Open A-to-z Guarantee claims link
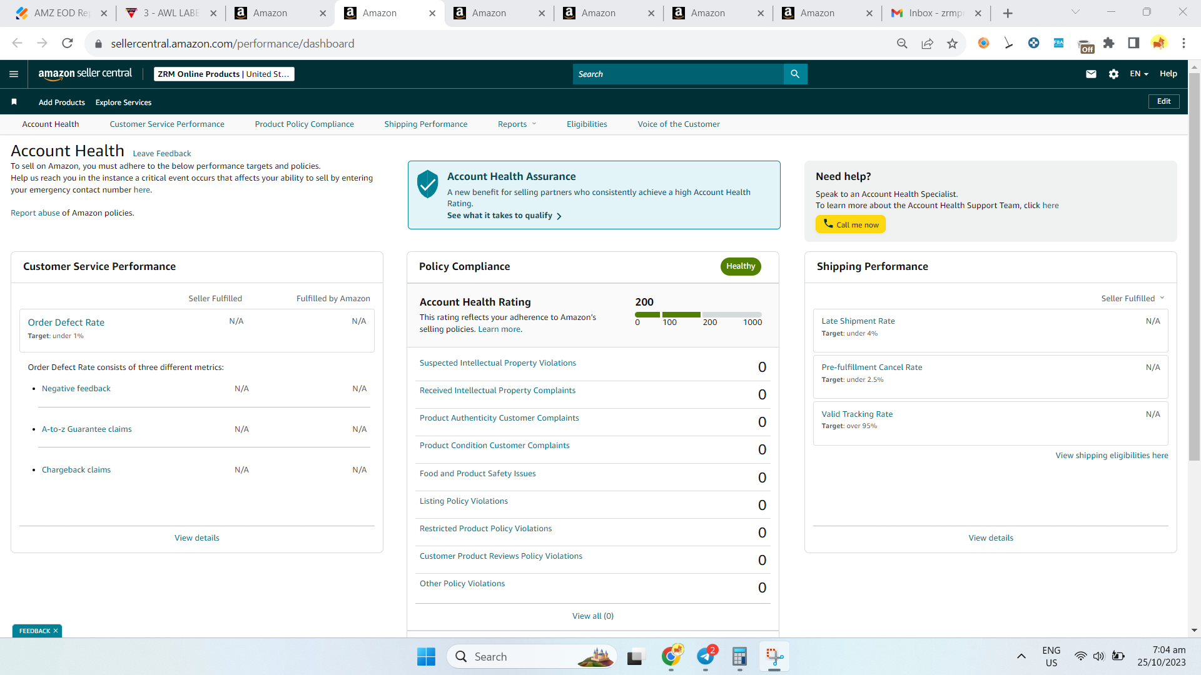This screenshot has width=1201, height=675. tap(87, 429)
